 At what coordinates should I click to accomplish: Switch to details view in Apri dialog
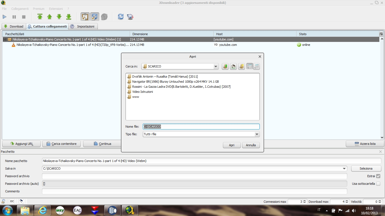256,66
